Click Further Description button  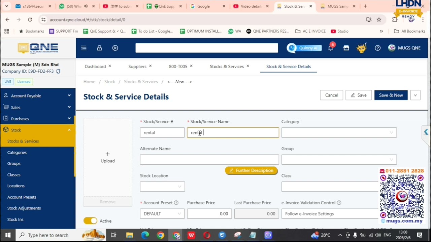tap(252, 170)
